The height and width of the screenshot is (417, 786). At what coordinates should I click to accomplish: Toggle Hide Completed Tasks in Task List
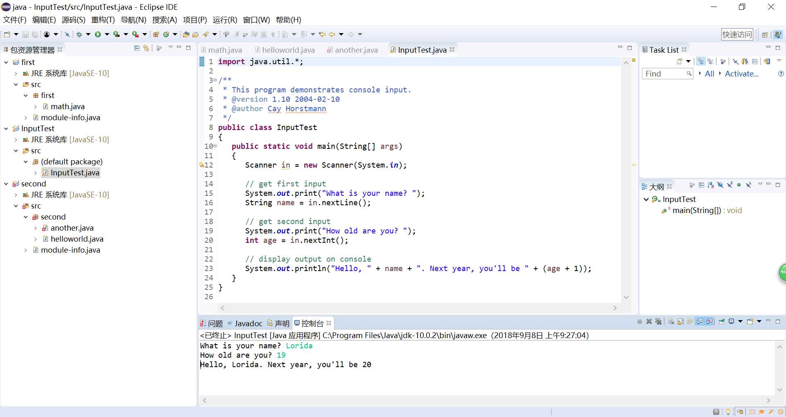tap(736, 61)
